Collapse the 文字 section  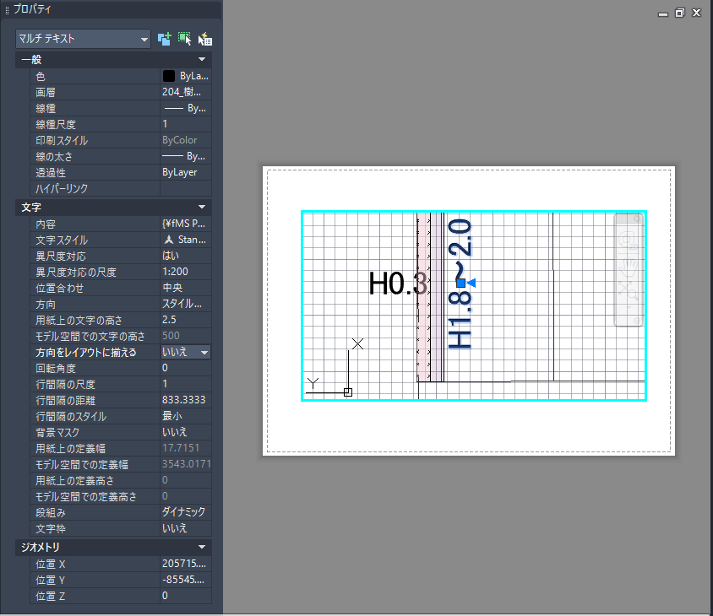coord(202,207)
